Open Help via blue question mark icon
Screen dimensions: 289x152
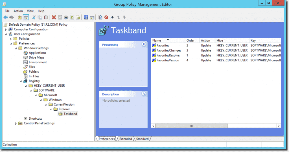[x=86, y=17]
